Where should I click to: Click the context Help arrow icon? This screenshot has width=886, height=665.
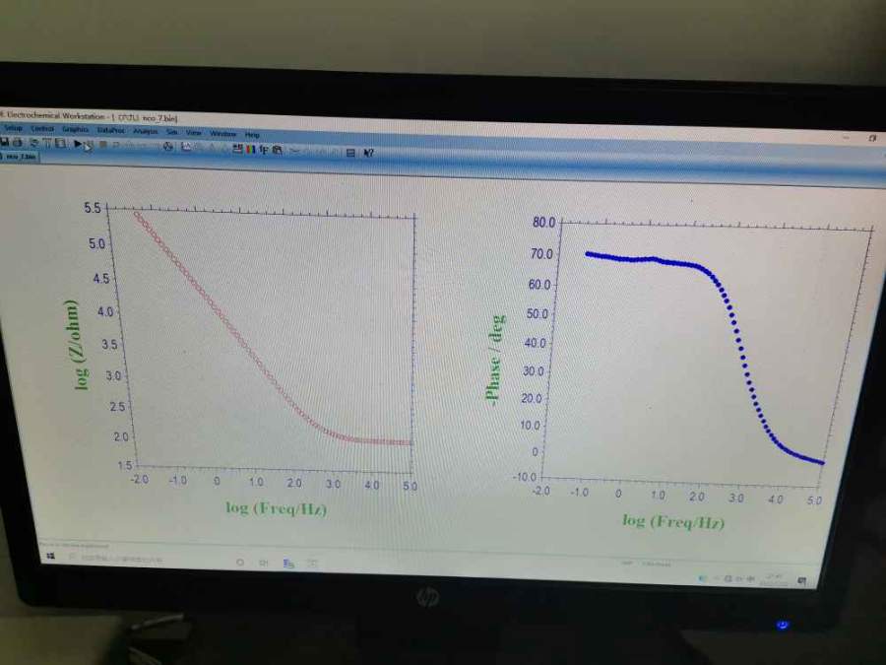pos(368,153)
